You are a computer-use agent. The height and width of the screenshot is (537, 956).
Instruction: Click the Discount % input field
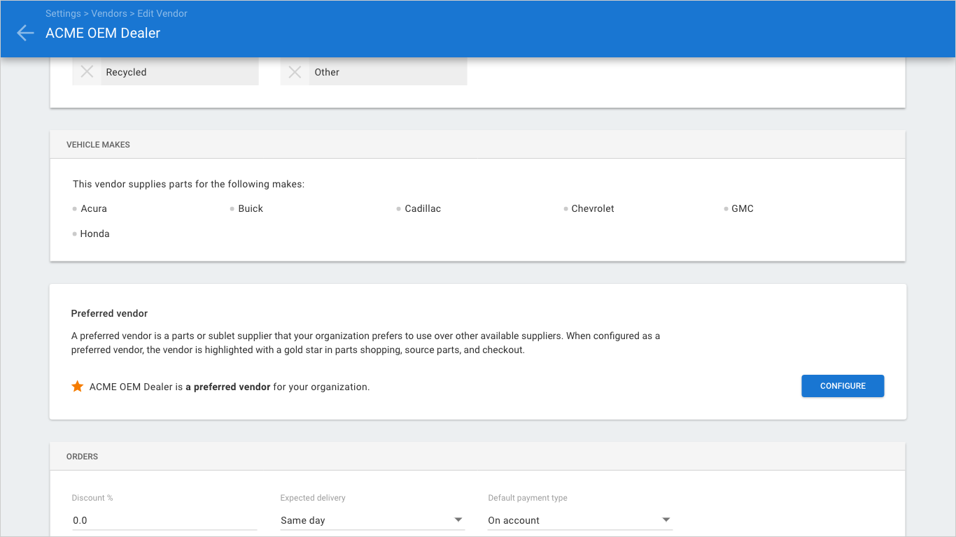click(164, 520)
